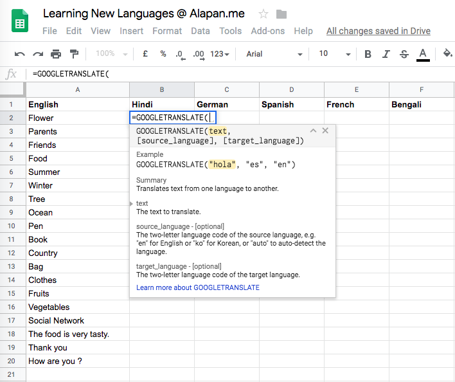The height and width of the screenshot is (382, 455).
Task: Star the document with the star icon
Action: 263,14
